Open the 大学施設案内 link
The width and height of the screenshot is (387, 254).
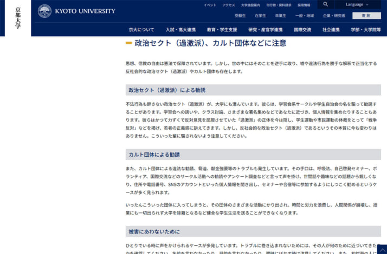(250, 5)
